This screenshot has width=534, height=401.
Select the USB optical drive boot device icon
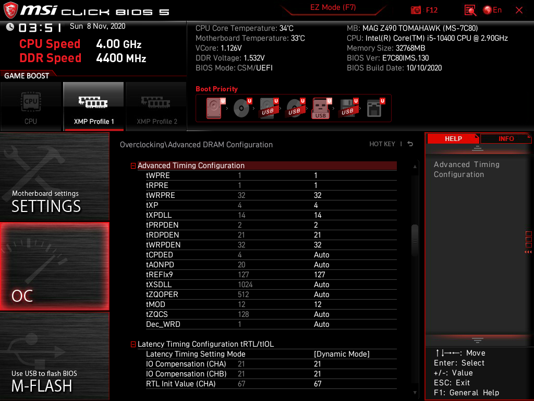[296, 108]
